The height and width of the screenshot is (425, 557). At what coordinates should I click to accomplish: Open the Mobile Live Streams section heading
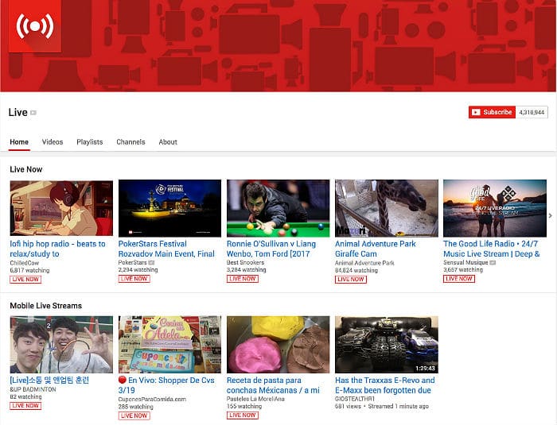[46, 306]
